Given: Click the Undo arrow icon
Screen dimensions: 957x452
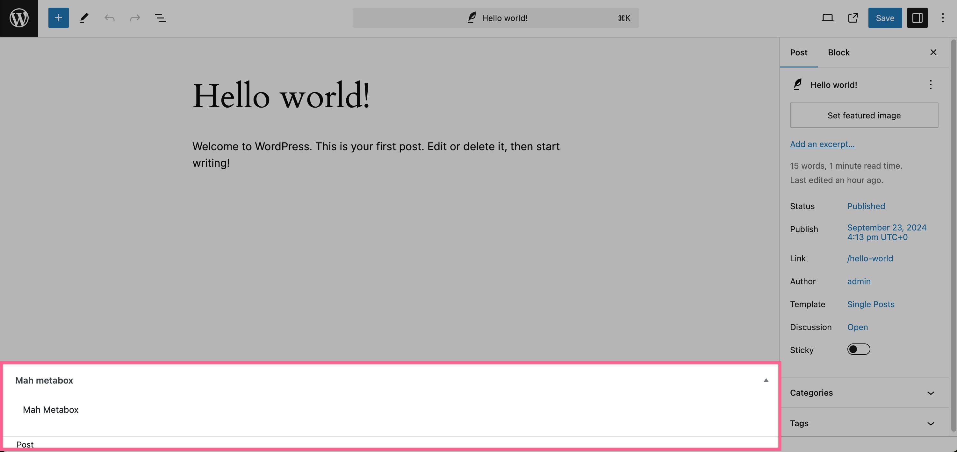Looking at the screenshot, I should click(109, 18).
